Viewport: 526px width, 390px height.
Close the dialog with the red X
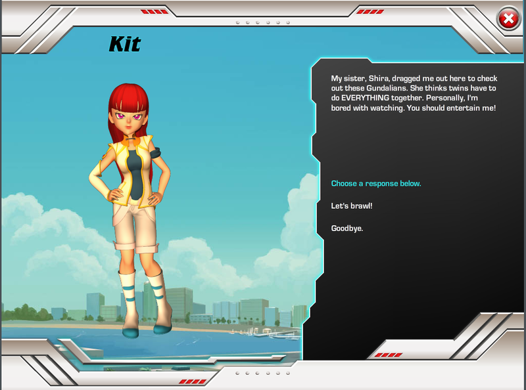(508, 19)
